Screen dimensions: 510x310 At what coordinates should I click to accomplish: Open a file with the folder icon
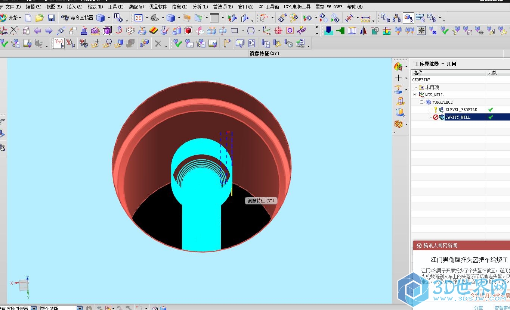(x=40, y=18)
